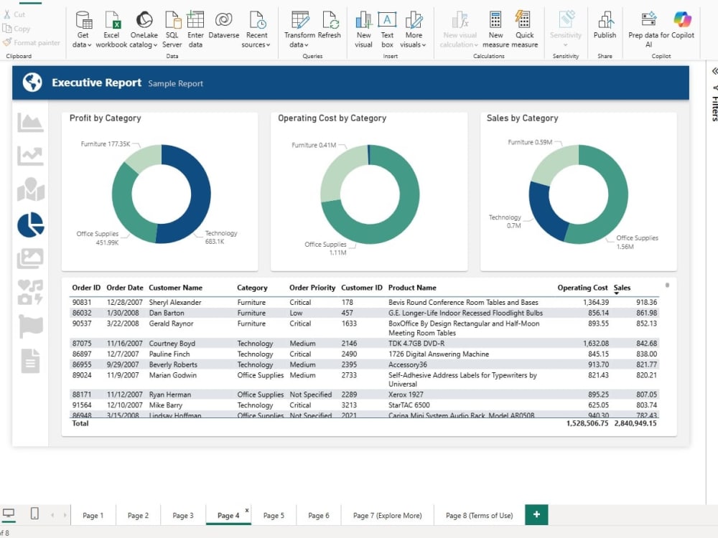Open the Excel workbook data source

(x=111, y=29)
